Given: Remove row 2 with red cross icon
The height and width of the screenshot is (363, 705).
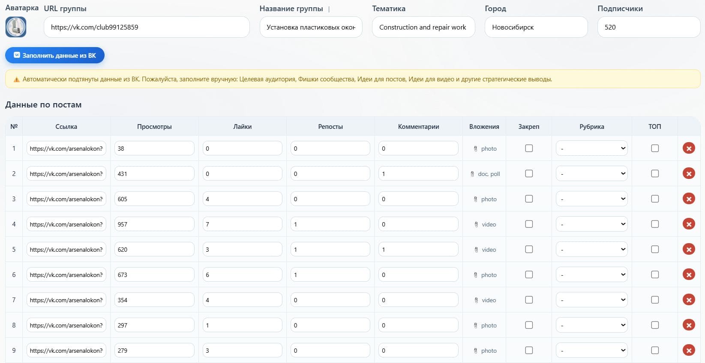Looking at the screenshot, I should click(x=689, y=174).
